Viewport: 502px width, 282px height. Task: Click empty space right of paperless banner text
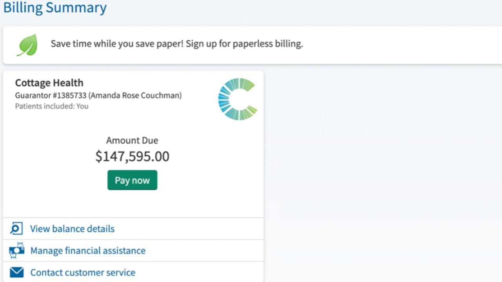(400, 45)
